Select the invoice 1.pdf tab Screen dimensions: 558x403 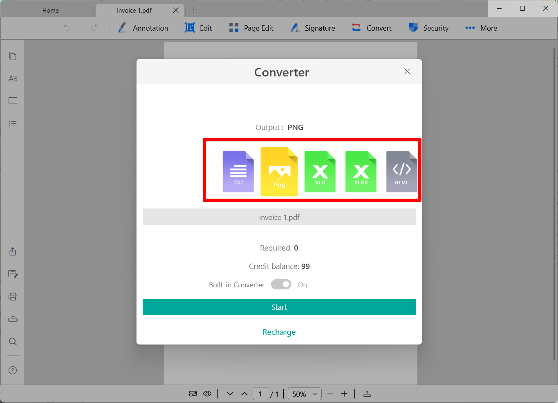pyautogui.click(x=134, y=10)
